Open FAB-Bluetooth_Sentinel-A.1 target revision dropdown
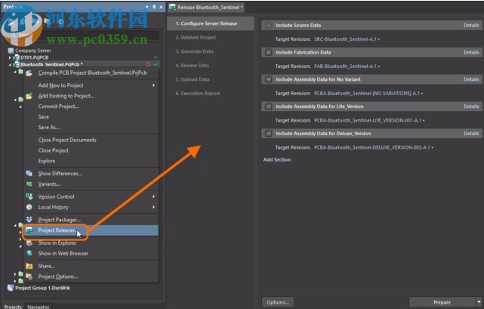This screenshot has height=309, width=484. tap(379, 66)
